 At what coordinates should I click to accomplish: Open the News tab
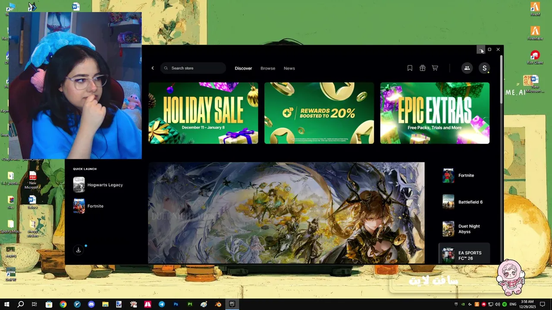289,68
